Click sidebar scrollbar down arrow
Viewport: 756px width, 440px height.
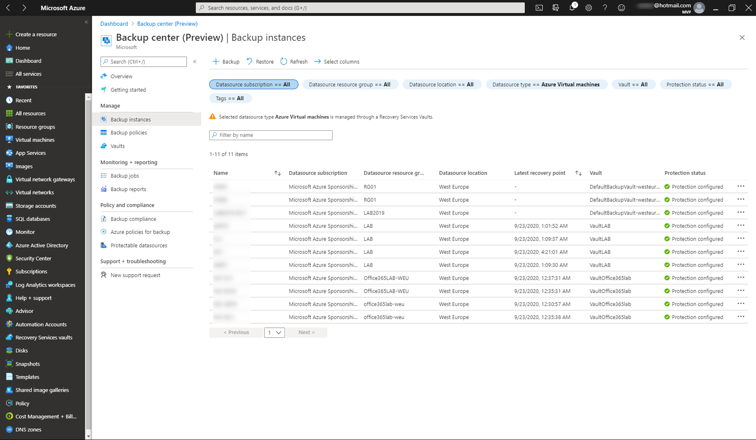[x=88, y=436]
